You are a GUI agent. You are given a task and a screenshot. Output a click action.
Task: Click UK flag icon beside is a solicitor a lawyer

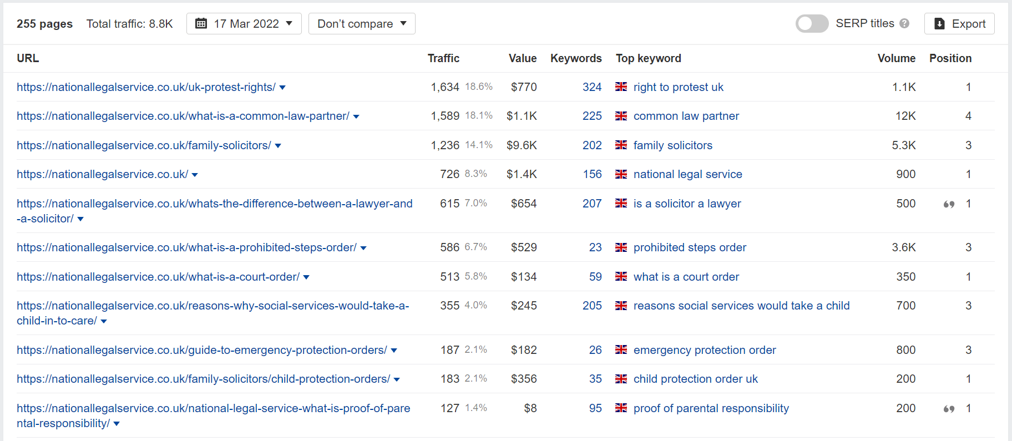pyautogui.click(x=621, y=204)
